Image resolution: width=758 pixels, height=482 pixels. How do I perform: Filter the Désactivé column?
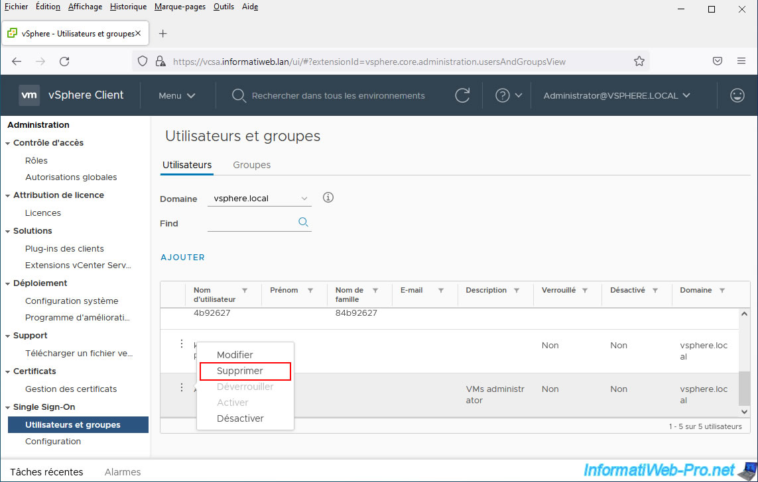tap(655, 291)
